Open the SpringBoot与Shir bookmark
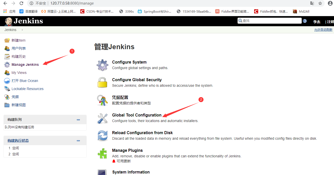334x175 pixels. coord(155,11)
